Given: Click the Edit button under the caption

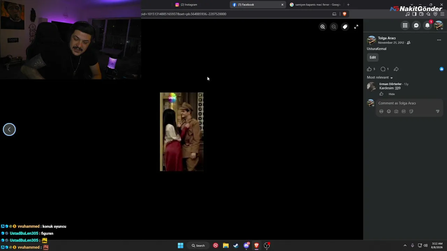Looking at the screenshot, I should [x=373, y=58].
